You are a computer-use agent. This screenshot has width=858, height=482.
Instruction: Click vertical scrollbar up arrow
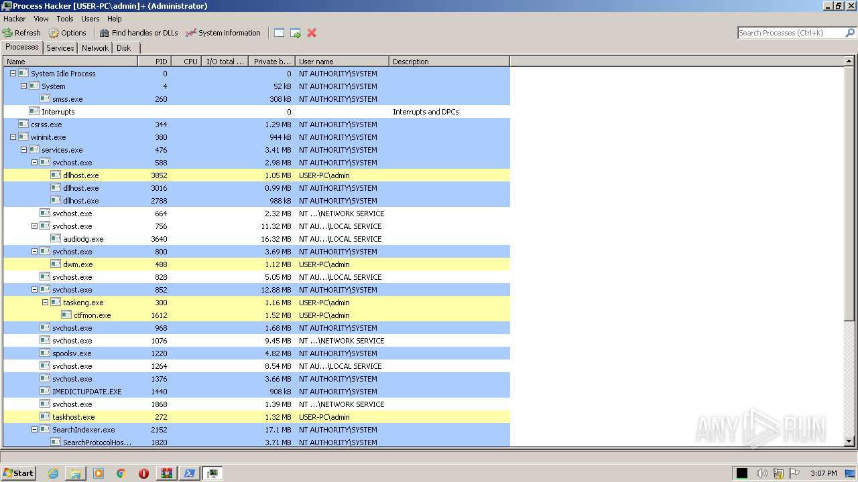point(849,62)
